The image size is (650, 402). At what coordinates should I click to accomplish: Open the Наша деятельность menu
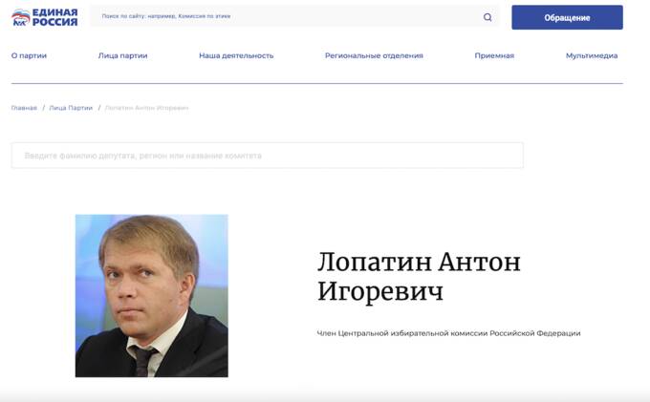(236, 55)
